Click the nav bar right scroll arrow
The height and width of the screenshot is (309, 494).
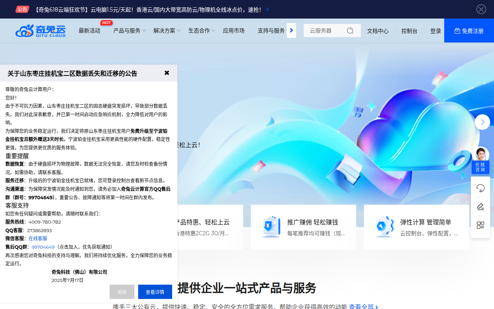291,31
